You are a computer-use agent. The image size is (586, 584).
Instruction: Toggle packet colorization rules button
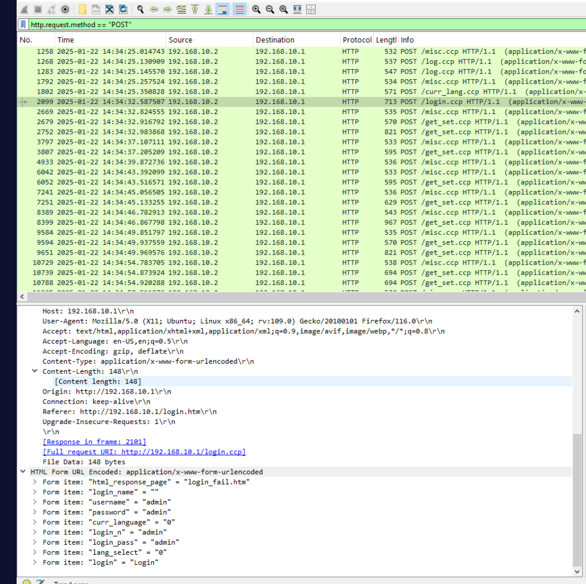(239, 9)
